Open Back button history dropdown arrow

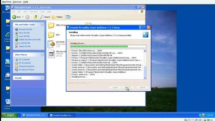point(23,17)
